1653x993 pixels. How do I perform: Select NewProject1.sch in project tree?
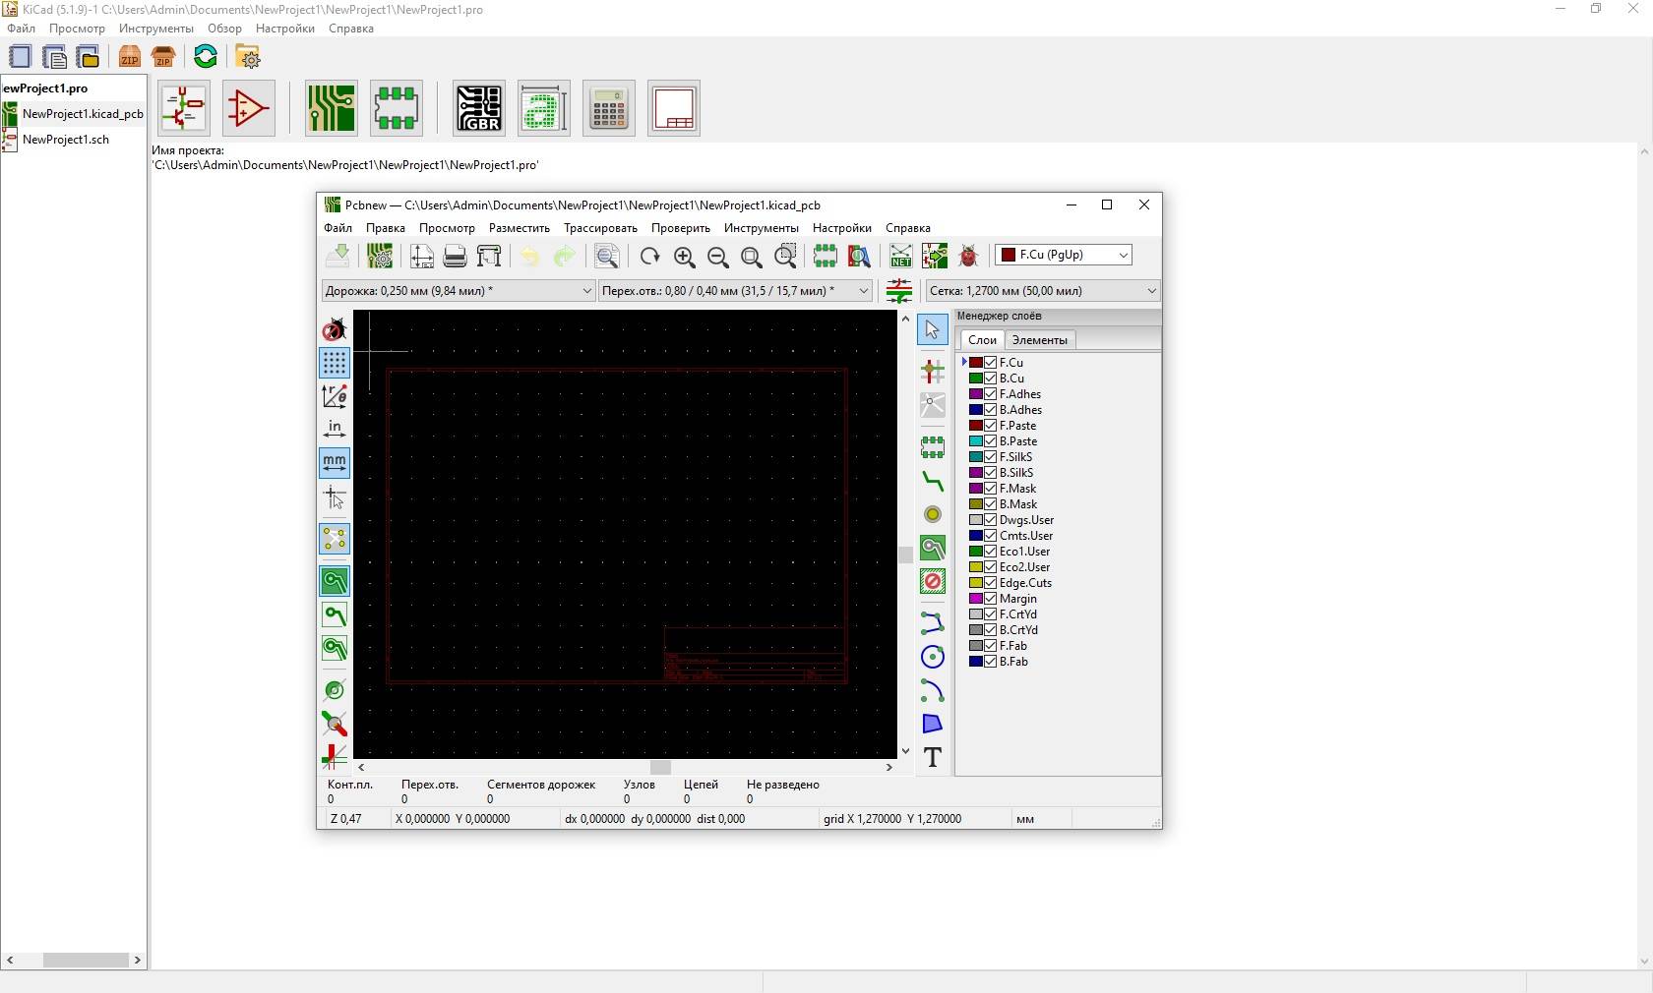tap(66, 140)
